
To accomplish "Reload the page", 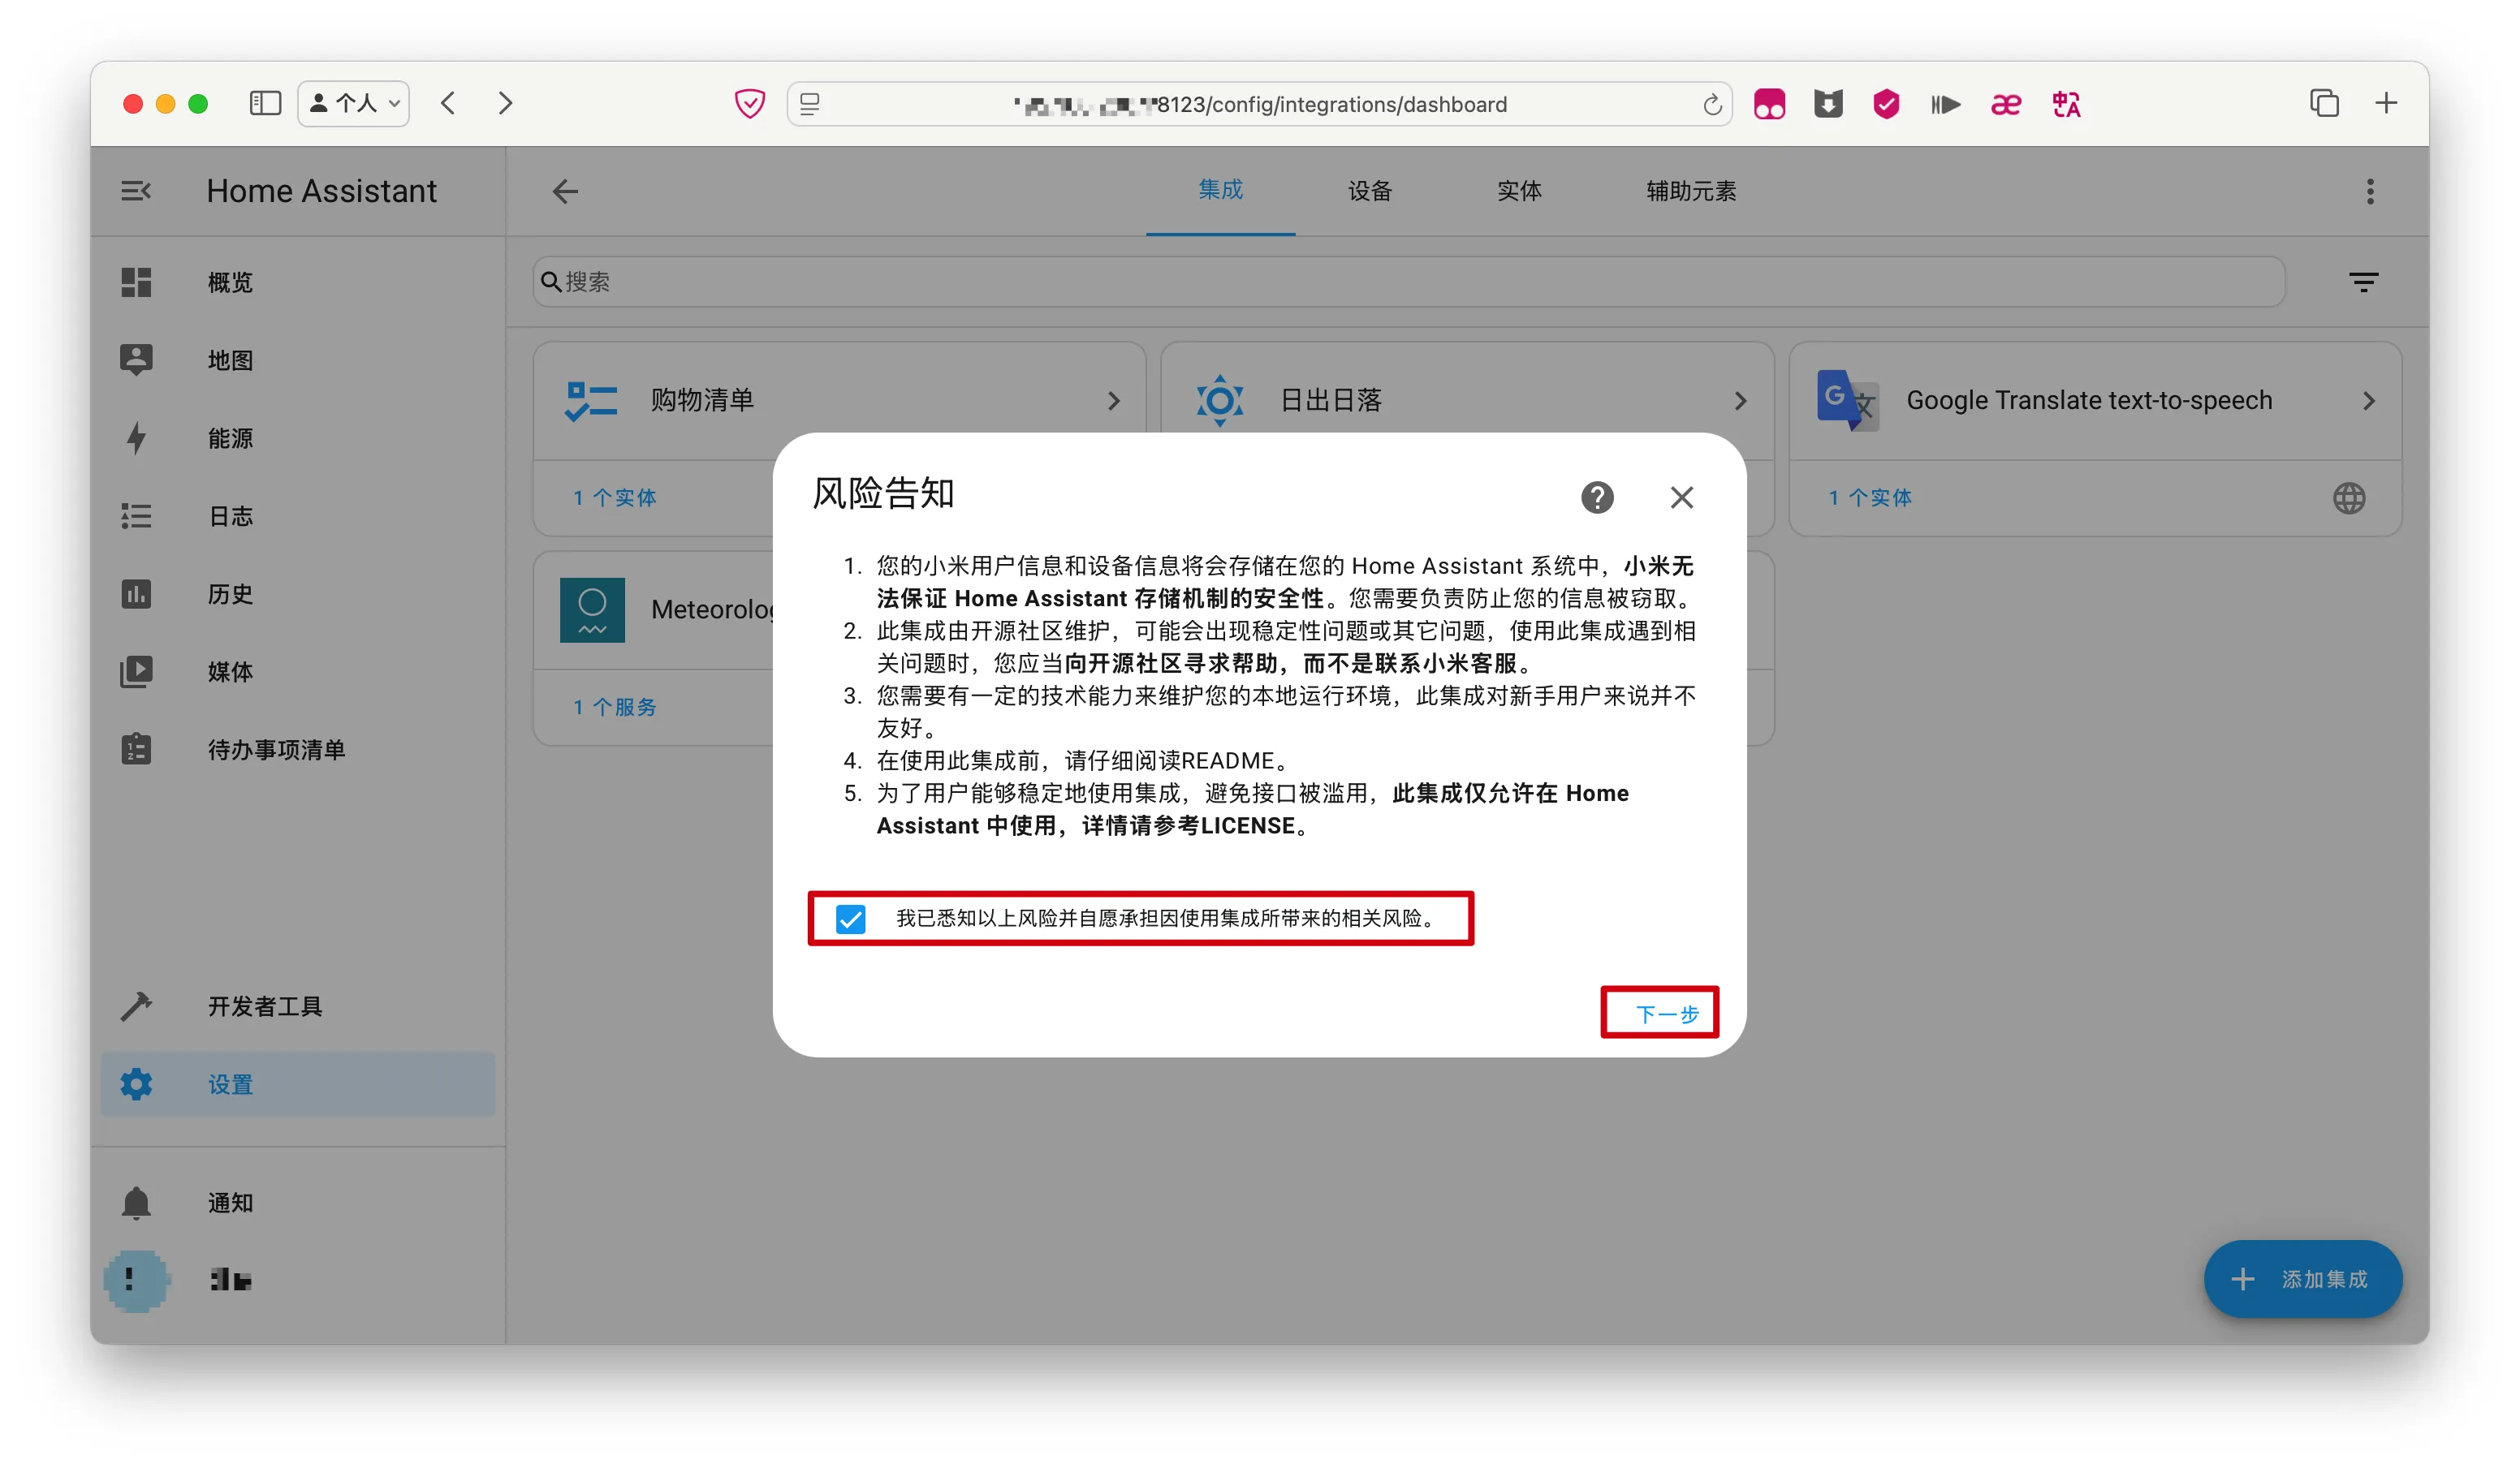I will [1712, 104].
